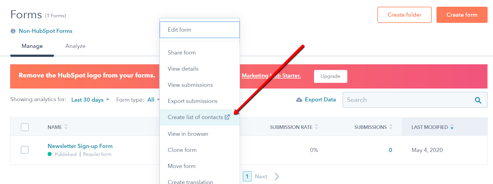Select Edit form from menu

pos(200,30)
